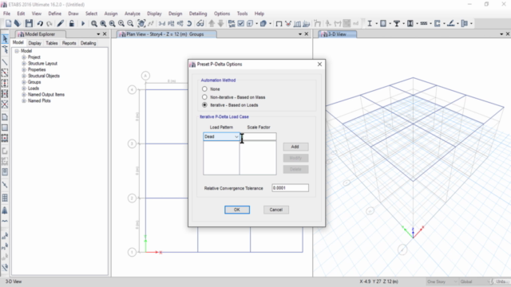Click the Plan View Story4 window tab
This screenshot has height=287, width=511.
(x=166, y=34)
